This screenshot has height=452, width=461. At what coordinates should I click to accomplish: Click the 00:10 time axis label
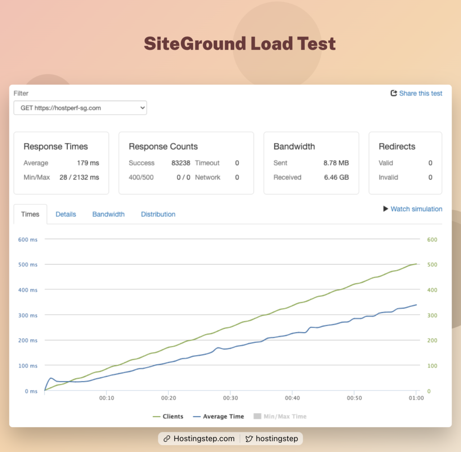point(106,398)
